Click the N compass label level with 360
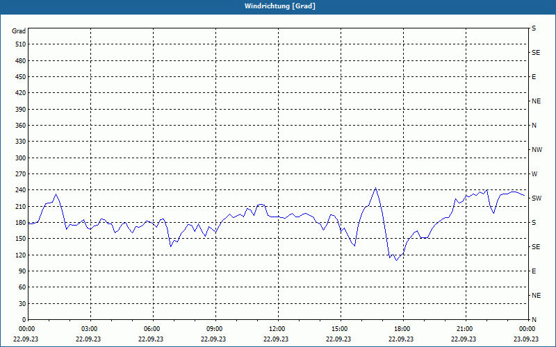The height and width of the screenshot is (347, 556). pos(534,126)
